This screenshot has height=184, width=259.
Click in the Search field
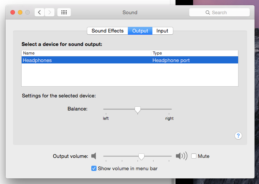pos(224,13)
